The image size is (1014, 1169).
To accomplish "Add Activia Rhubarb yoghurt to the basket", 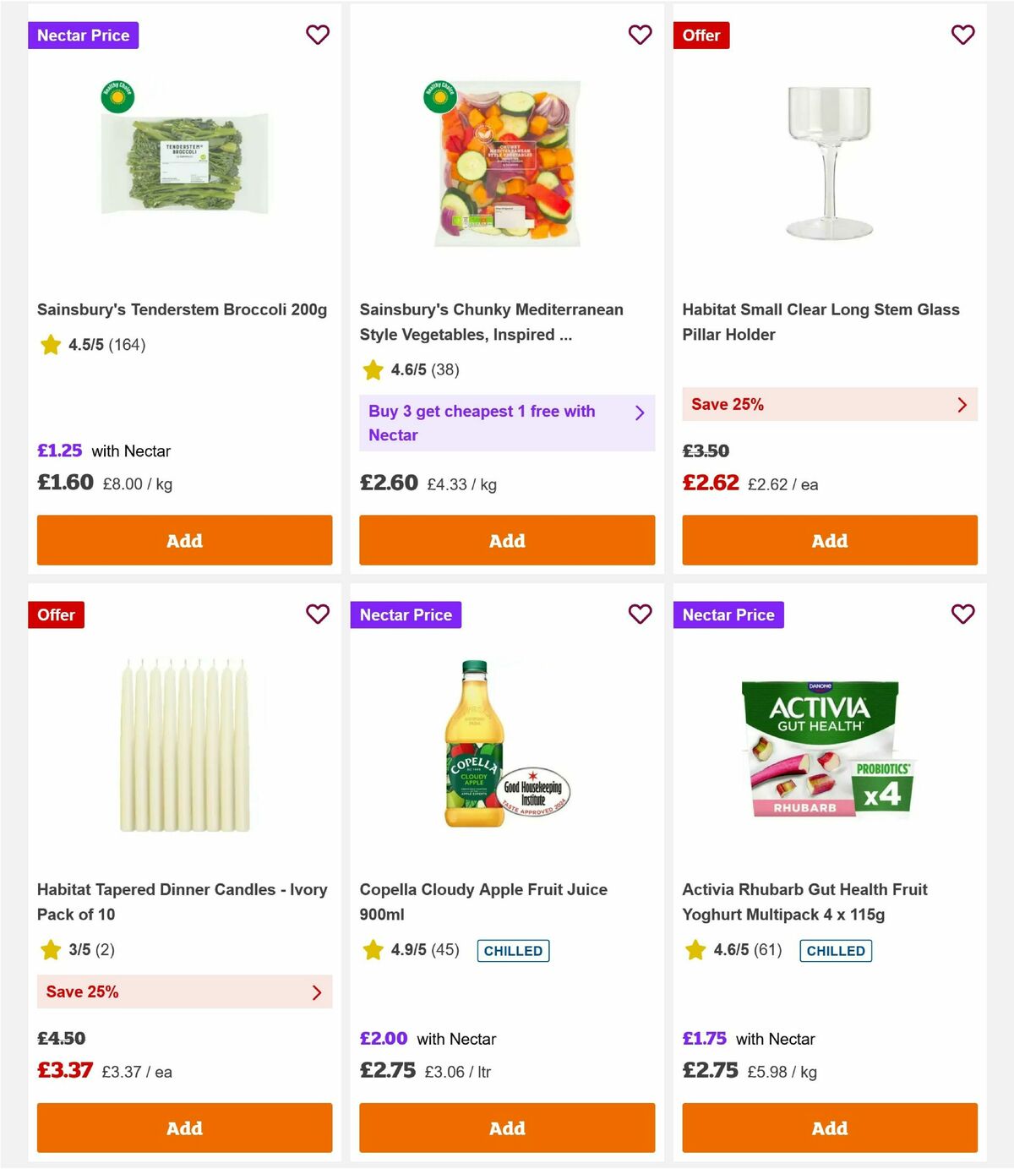I will [x=829, y=1128].
